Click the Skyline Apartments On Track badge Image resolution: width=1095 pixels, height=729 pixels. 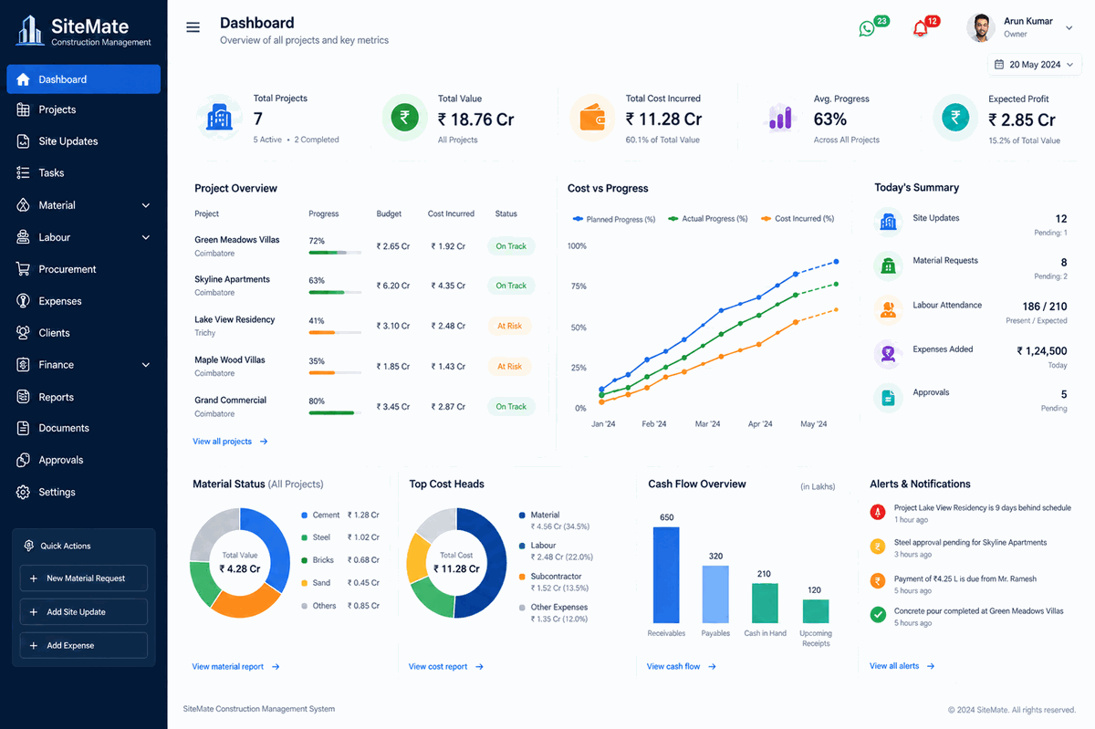pyautogui.click(x=511, y=286)
